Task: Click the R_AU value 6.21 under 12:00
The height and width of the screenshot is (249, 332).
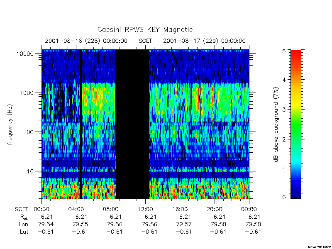Action: [151, 217]
